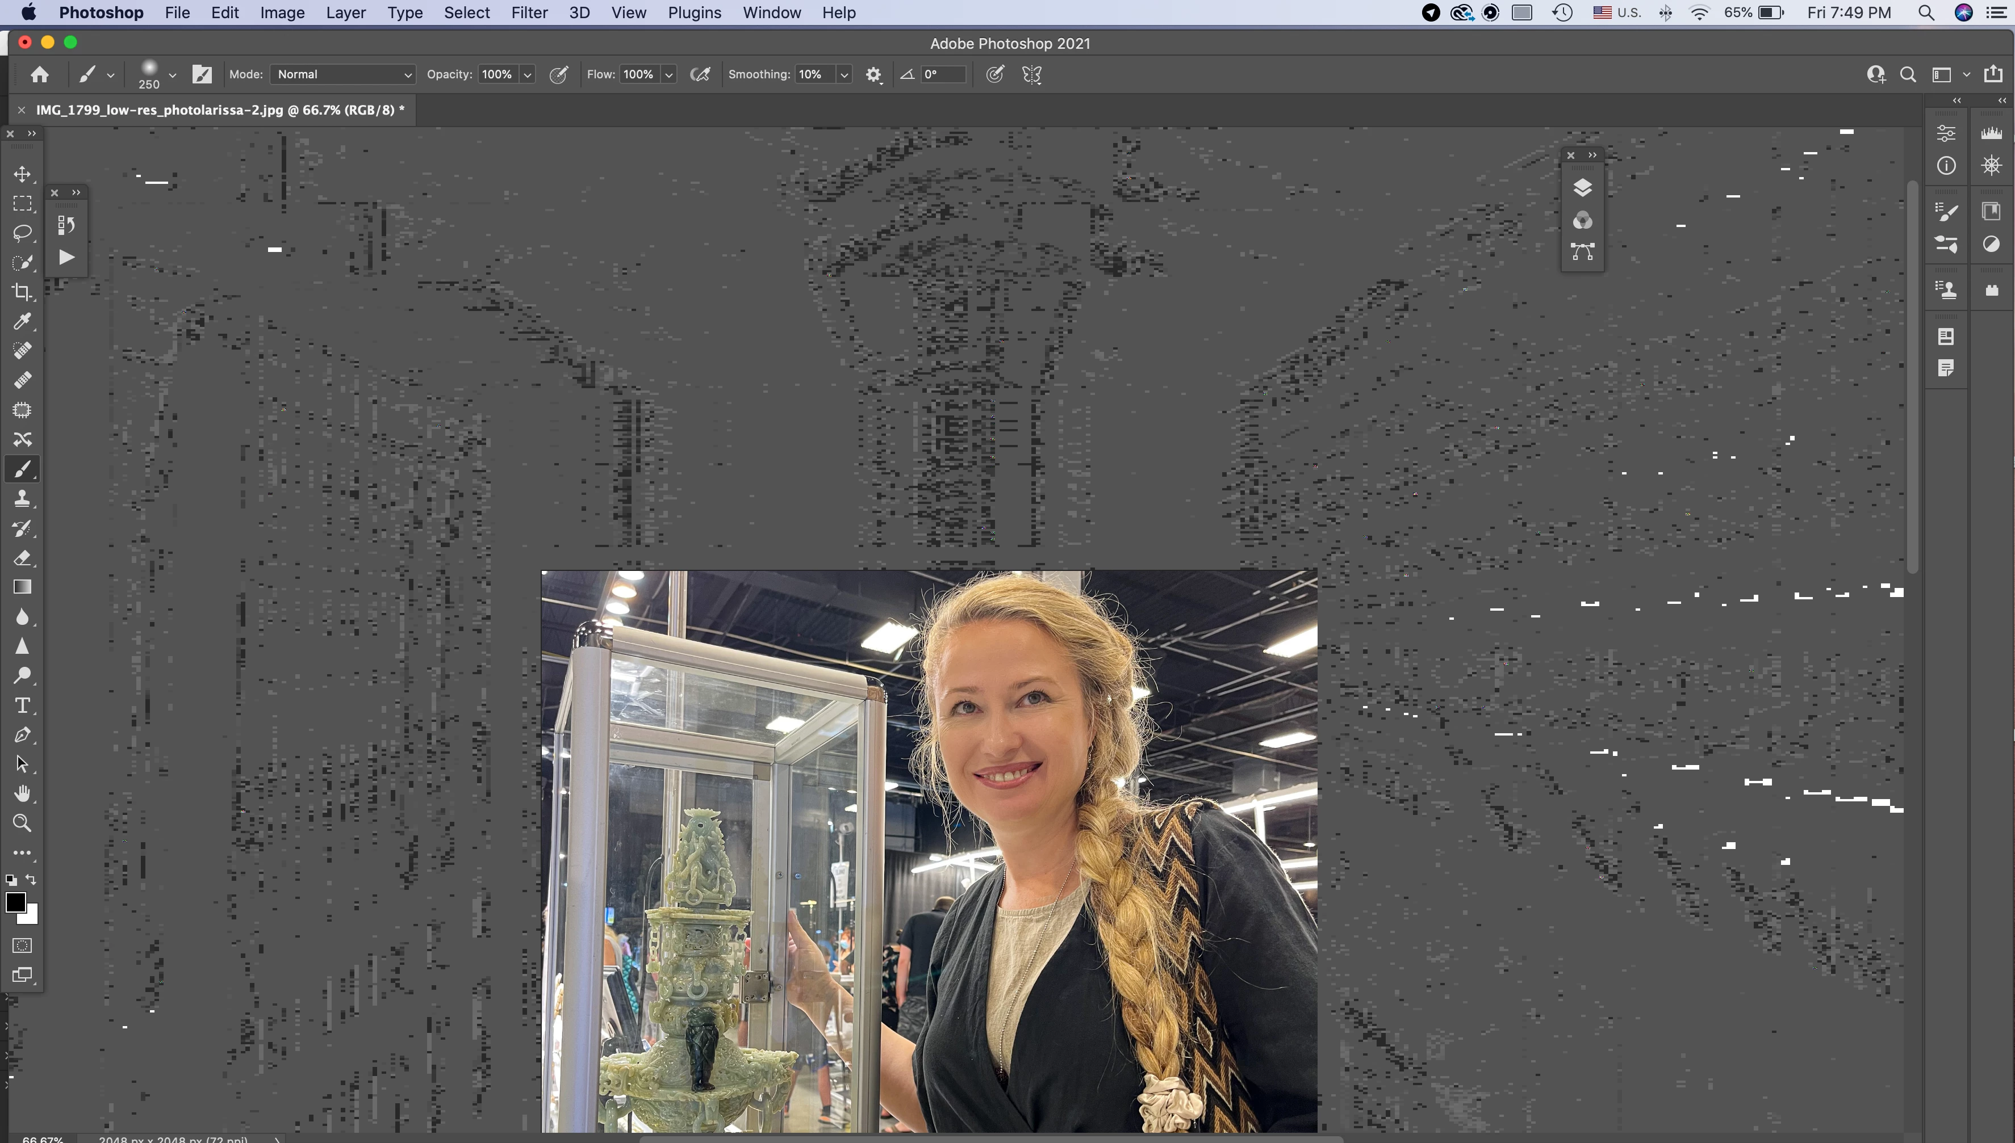Open the blending Mode dropdown
The height and width of the screenshot is (1143, 2015).
(342, 74)
